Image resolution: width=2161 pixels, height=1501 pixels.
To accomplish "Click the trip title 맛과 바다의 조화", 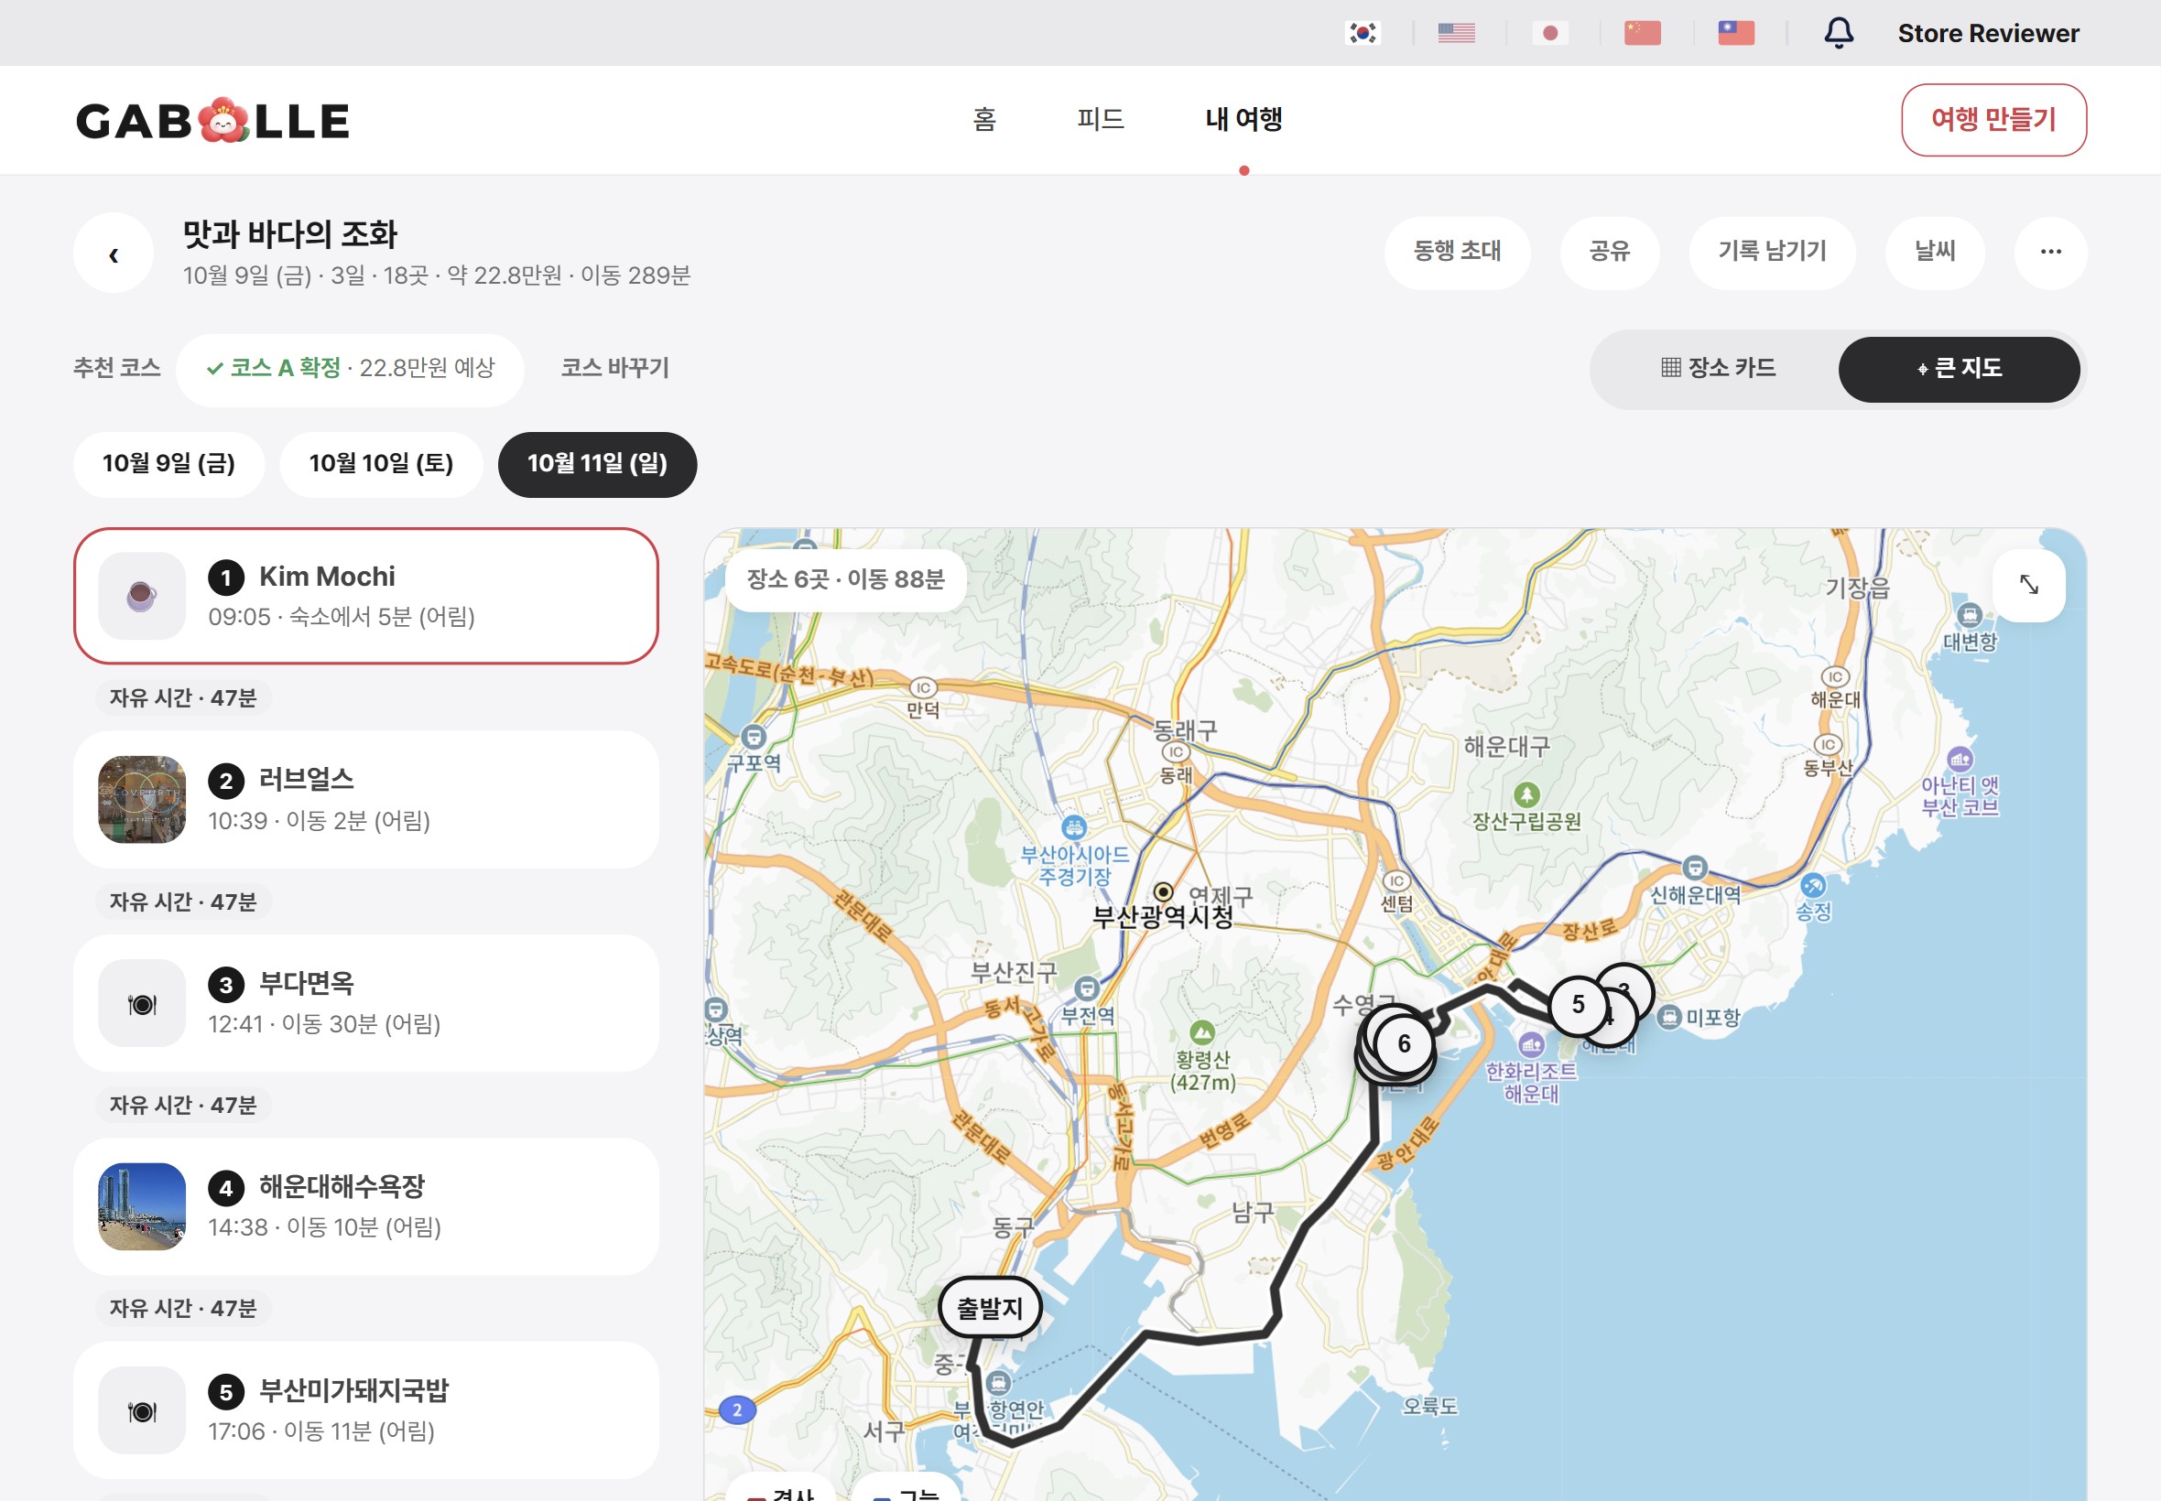I will click(289, 234).
